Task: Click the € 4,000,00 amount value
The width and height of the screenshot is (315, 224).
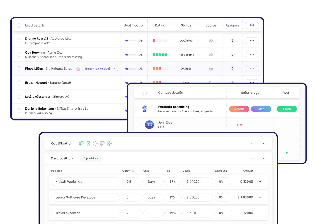Action: click(x=245, y=197)
